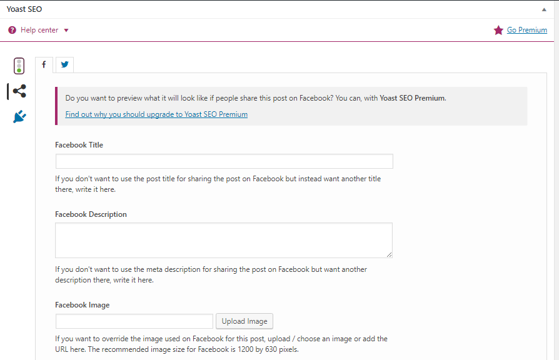Click the Facebook Description label
The image size is (559, 360).
point(91,214)
